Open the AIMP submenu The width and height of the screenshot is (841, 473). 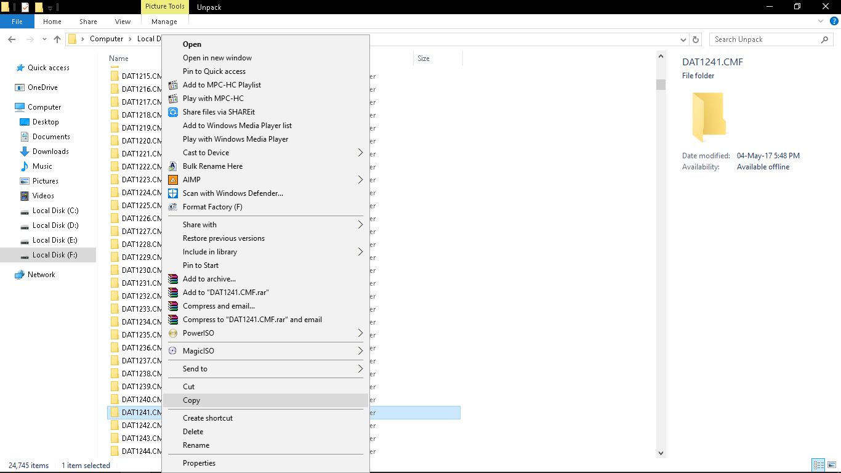[x=265, y=180]
